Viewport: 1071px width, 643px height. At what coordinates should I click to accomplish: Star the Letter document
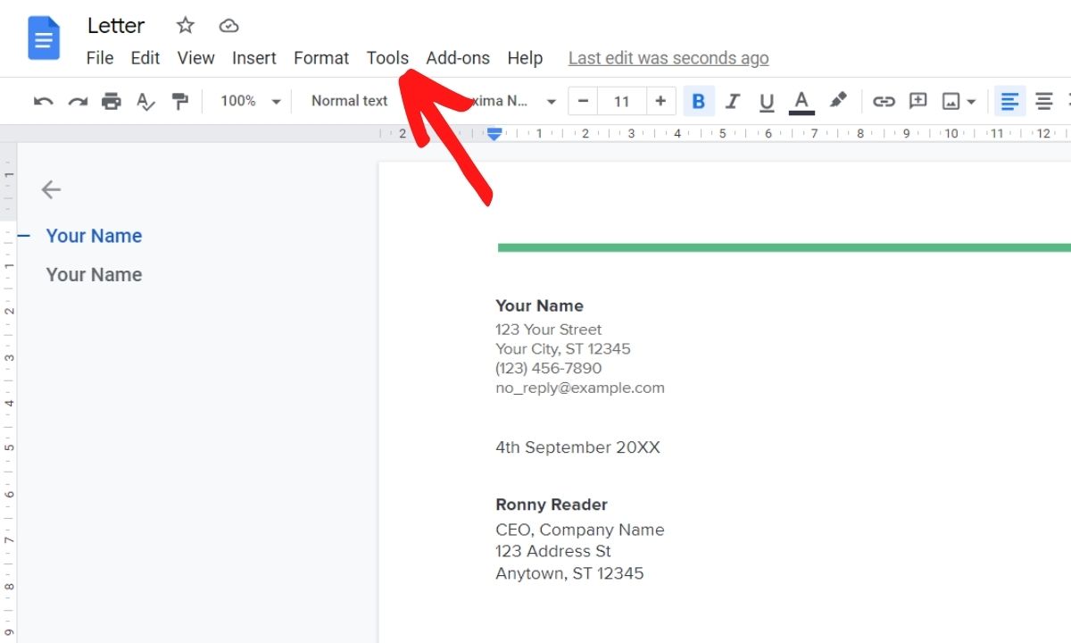click(185, 25)
